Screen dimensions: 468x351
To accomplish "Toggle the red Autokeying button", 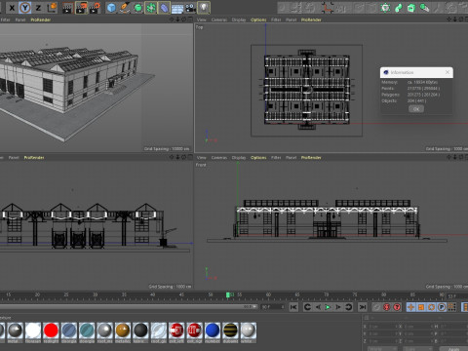I will click(x=386, y=307).
